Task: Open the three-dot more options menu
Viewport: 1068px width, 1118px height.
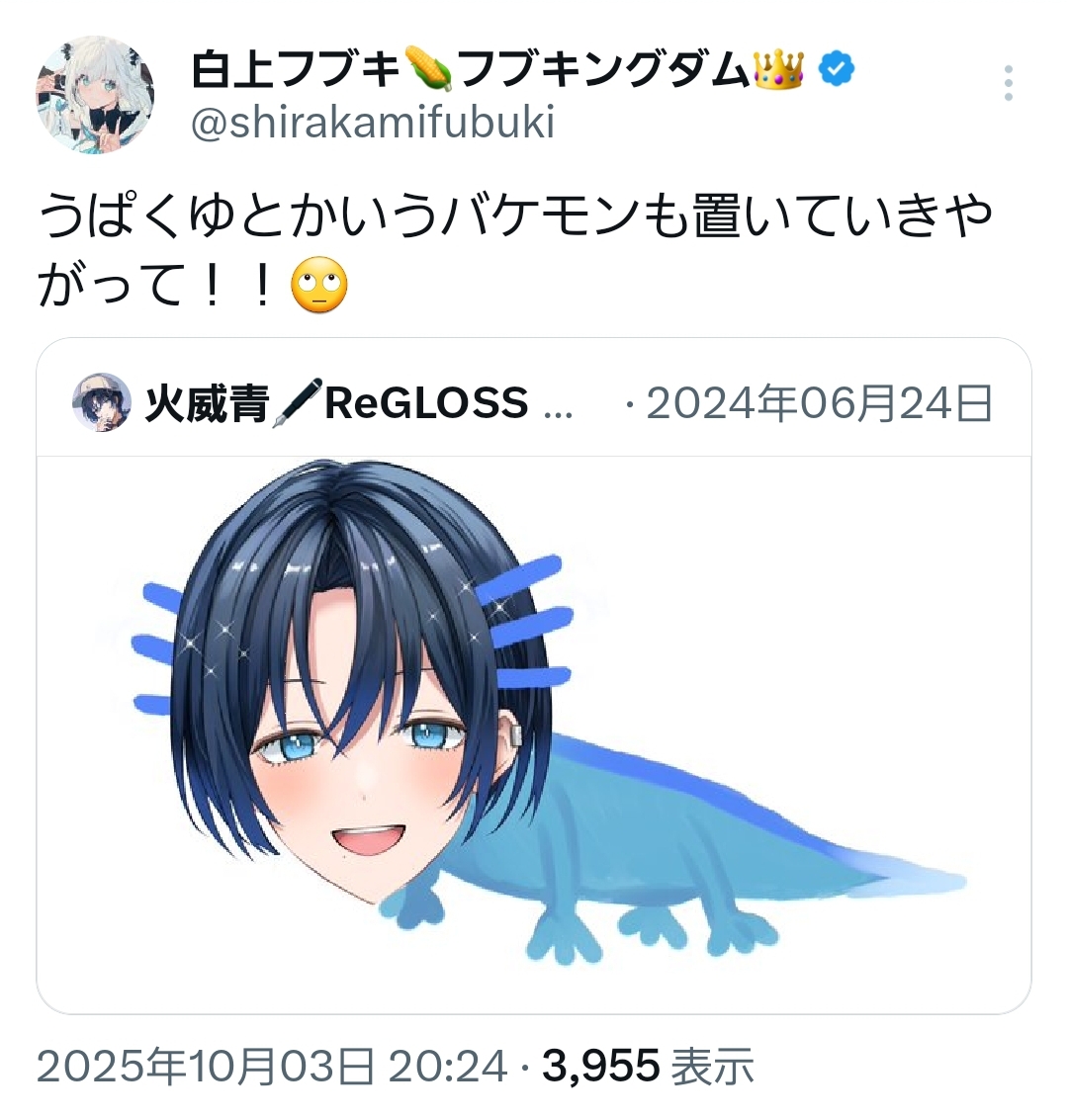Action: 1008,83
